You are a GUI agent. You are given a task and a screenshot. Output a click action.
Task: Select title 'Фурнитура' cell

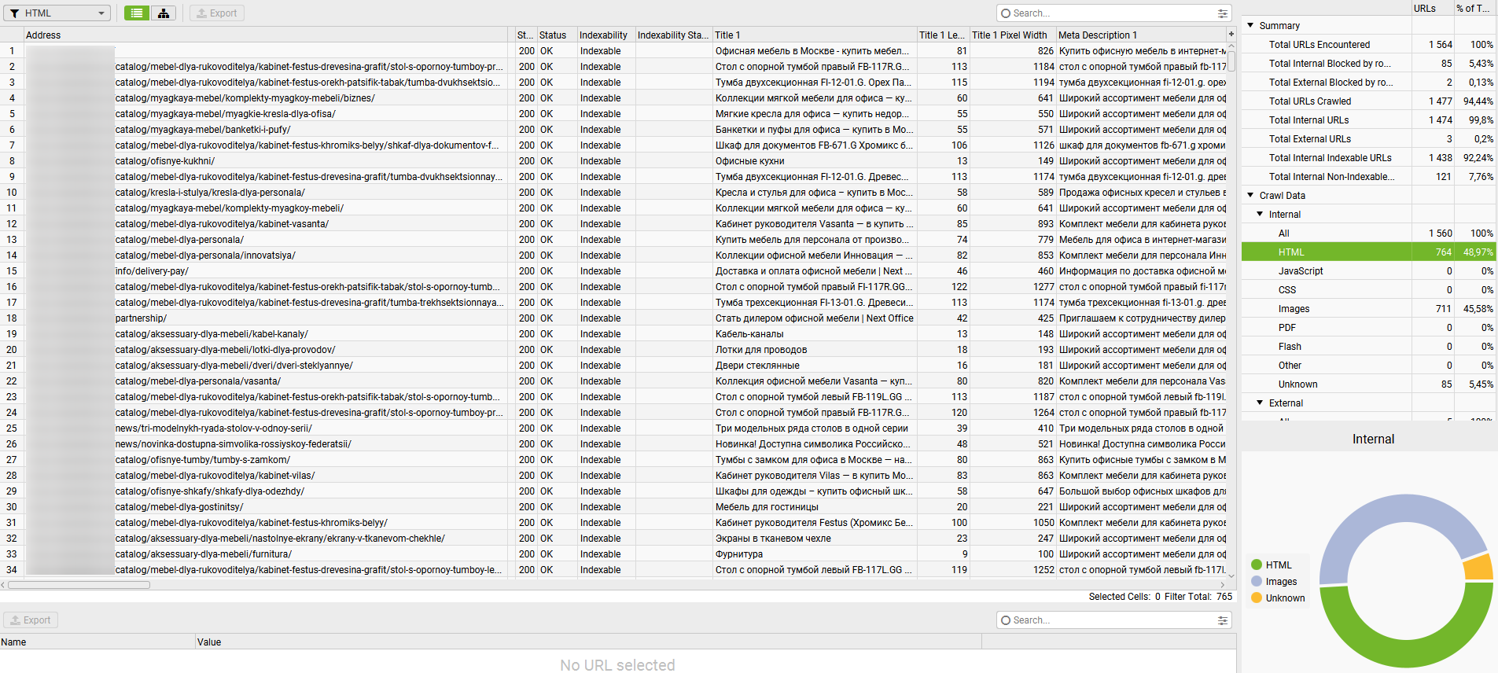coord(815,554)
